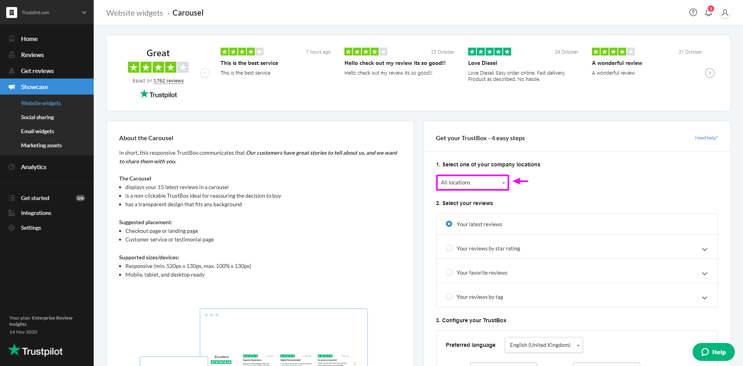
Task: Click the Home sidebar icon
Action: point(12,39)
